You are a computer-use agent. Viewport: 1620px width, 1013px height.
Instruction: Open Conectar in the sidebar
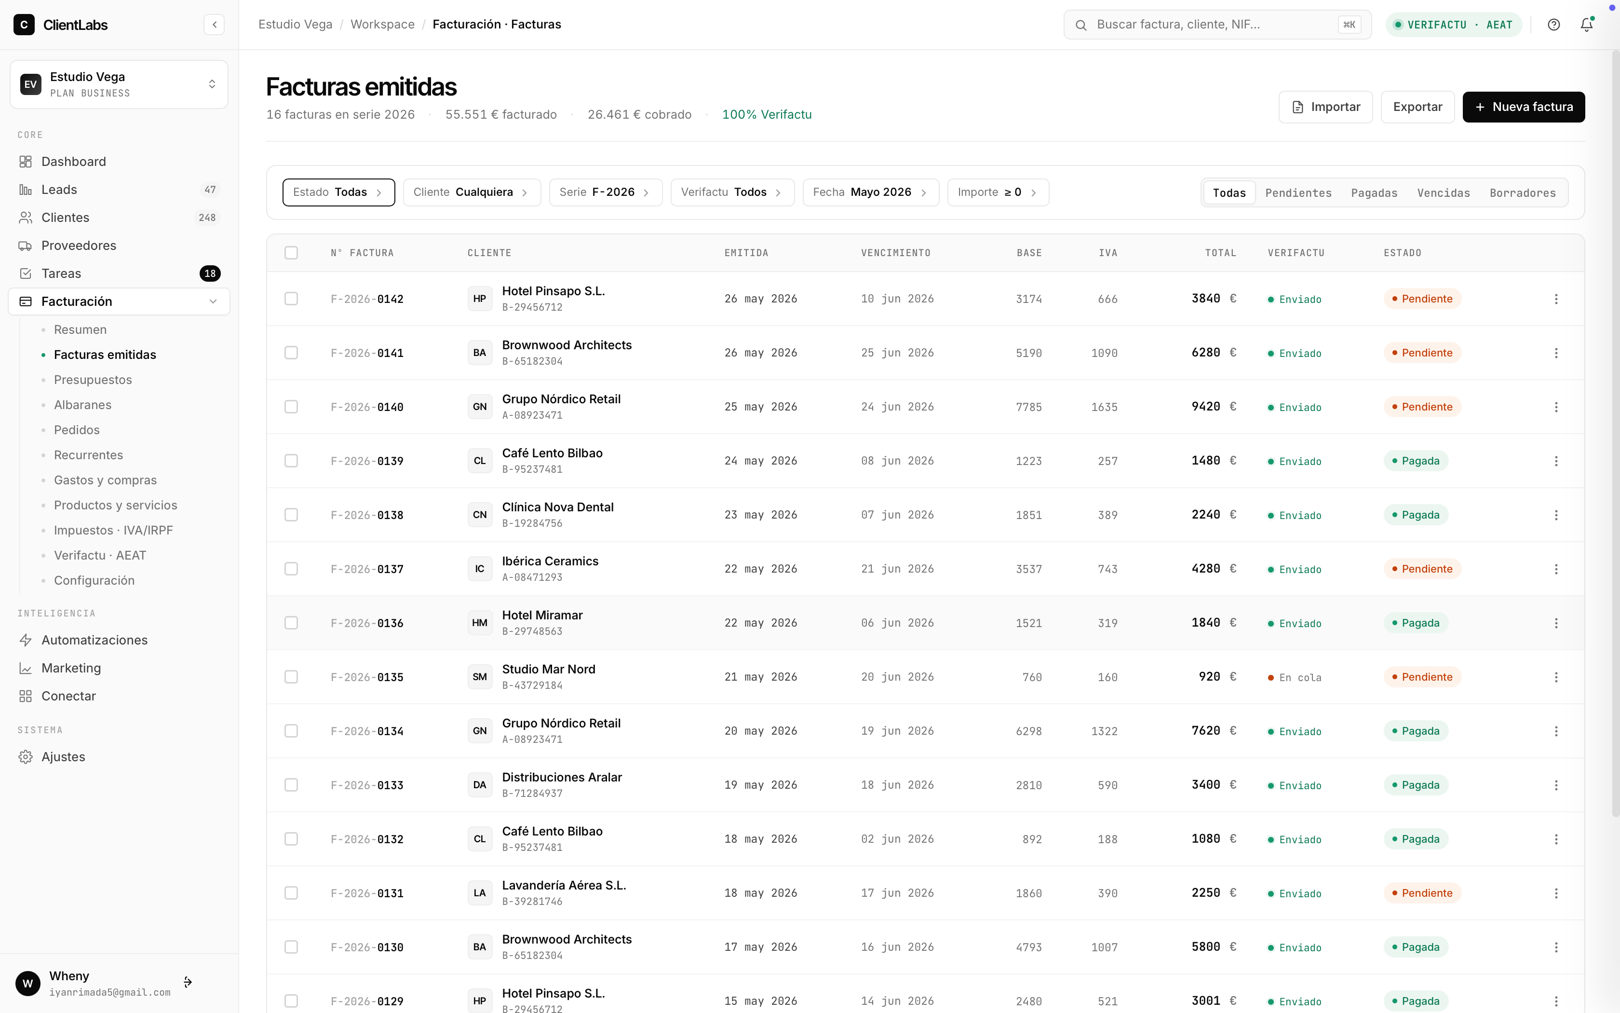coord(119,696)
